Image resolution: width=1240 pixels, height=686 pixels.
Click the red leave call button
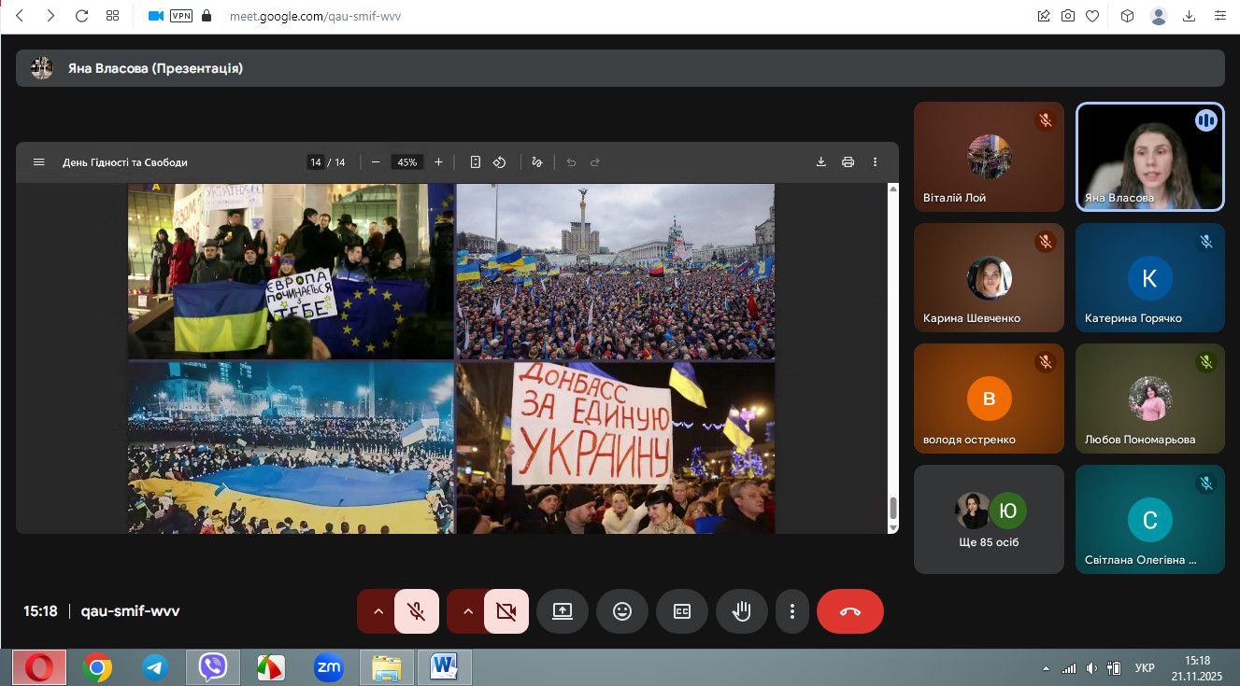849,611
